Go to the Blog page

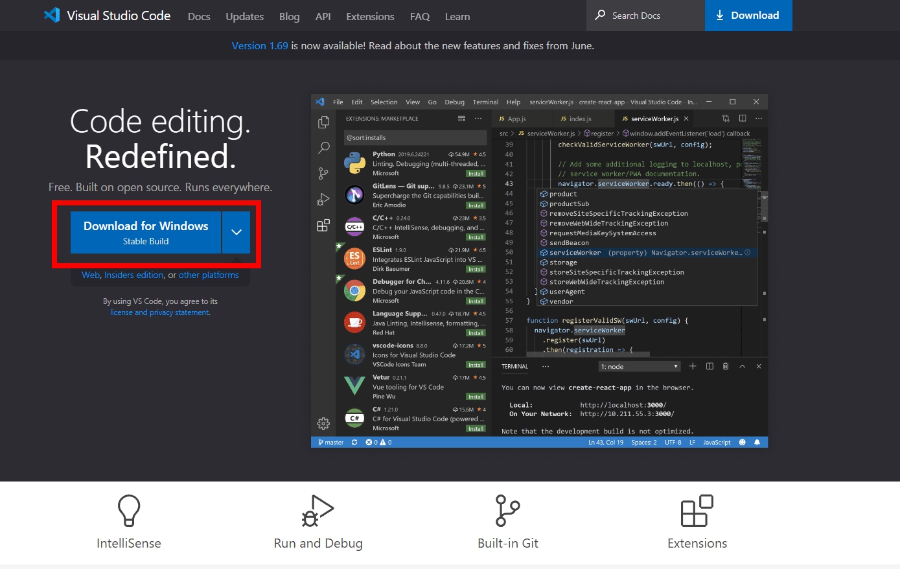(289, 16)
